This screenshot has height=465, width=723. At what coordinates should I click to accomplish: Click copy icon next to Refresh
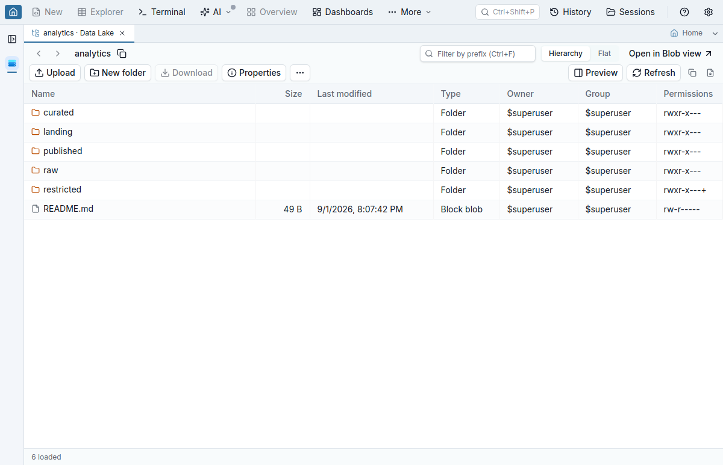coord(692,73)
